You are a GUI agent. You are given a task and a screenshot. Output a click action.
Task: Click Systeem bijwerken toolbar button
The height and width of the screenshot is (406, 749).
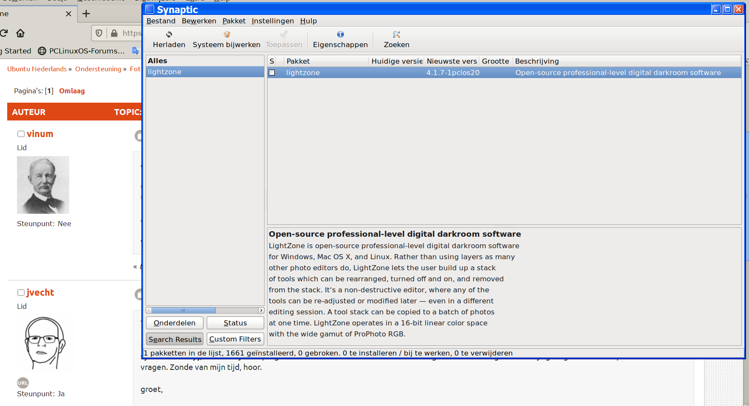click(x=226, y=39)
